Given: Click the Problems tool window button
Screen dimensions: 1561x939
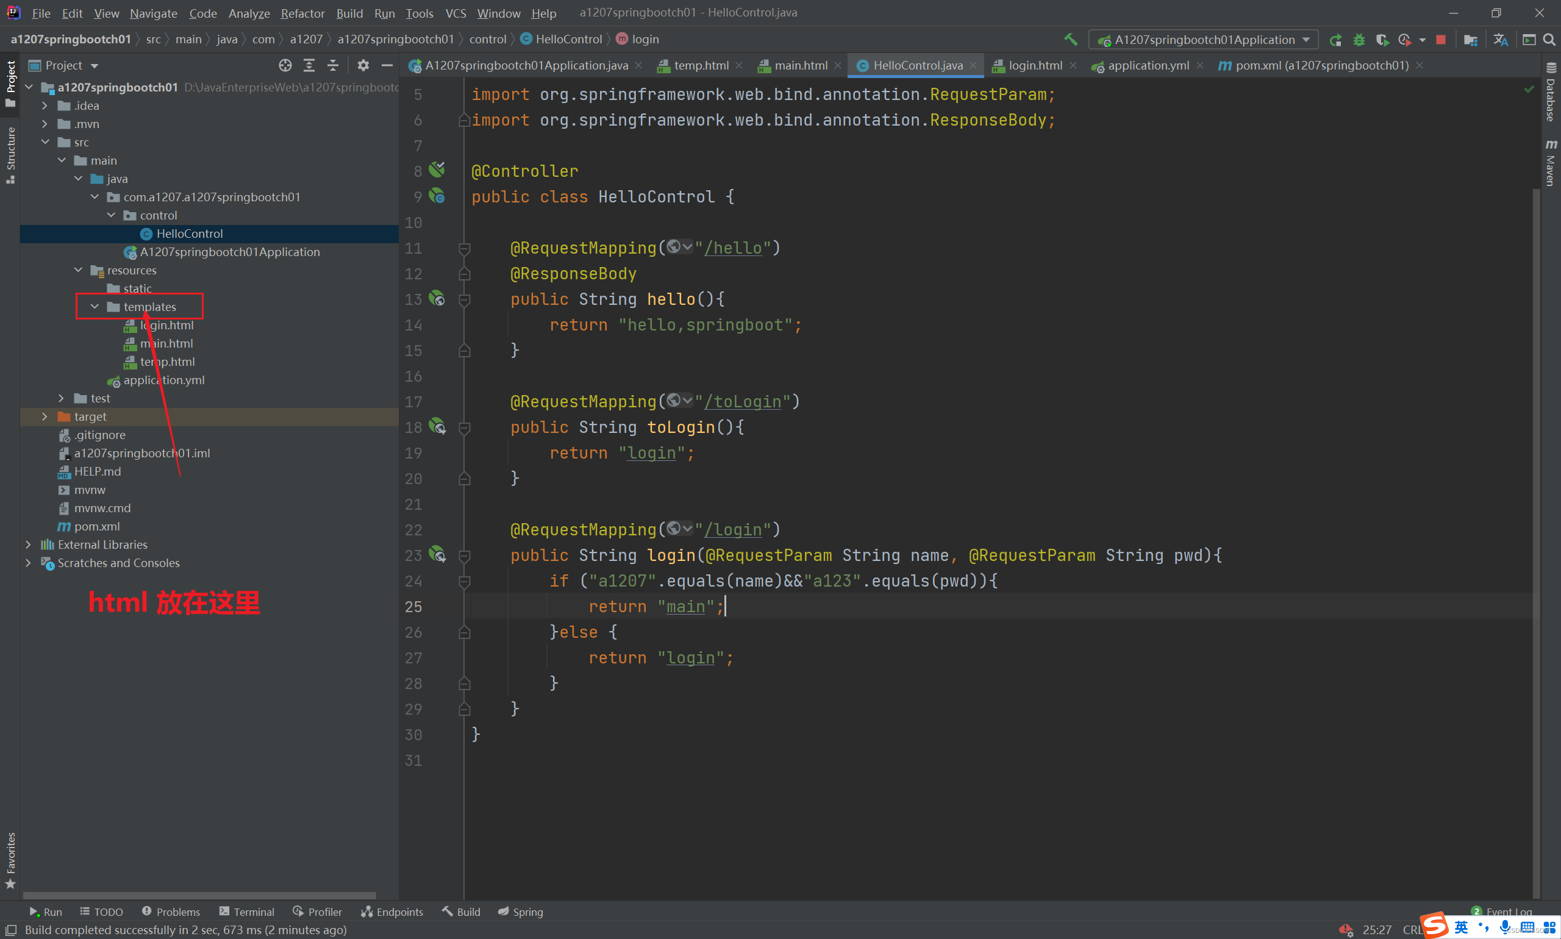Looking at the screenshot, I should [x=171, y=912].
